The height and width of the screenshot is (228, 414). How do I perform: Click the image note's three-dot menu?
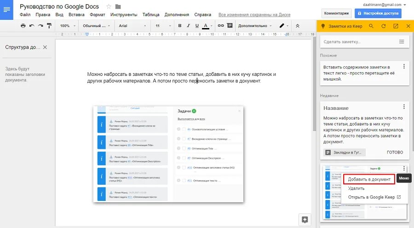(404, 168)
